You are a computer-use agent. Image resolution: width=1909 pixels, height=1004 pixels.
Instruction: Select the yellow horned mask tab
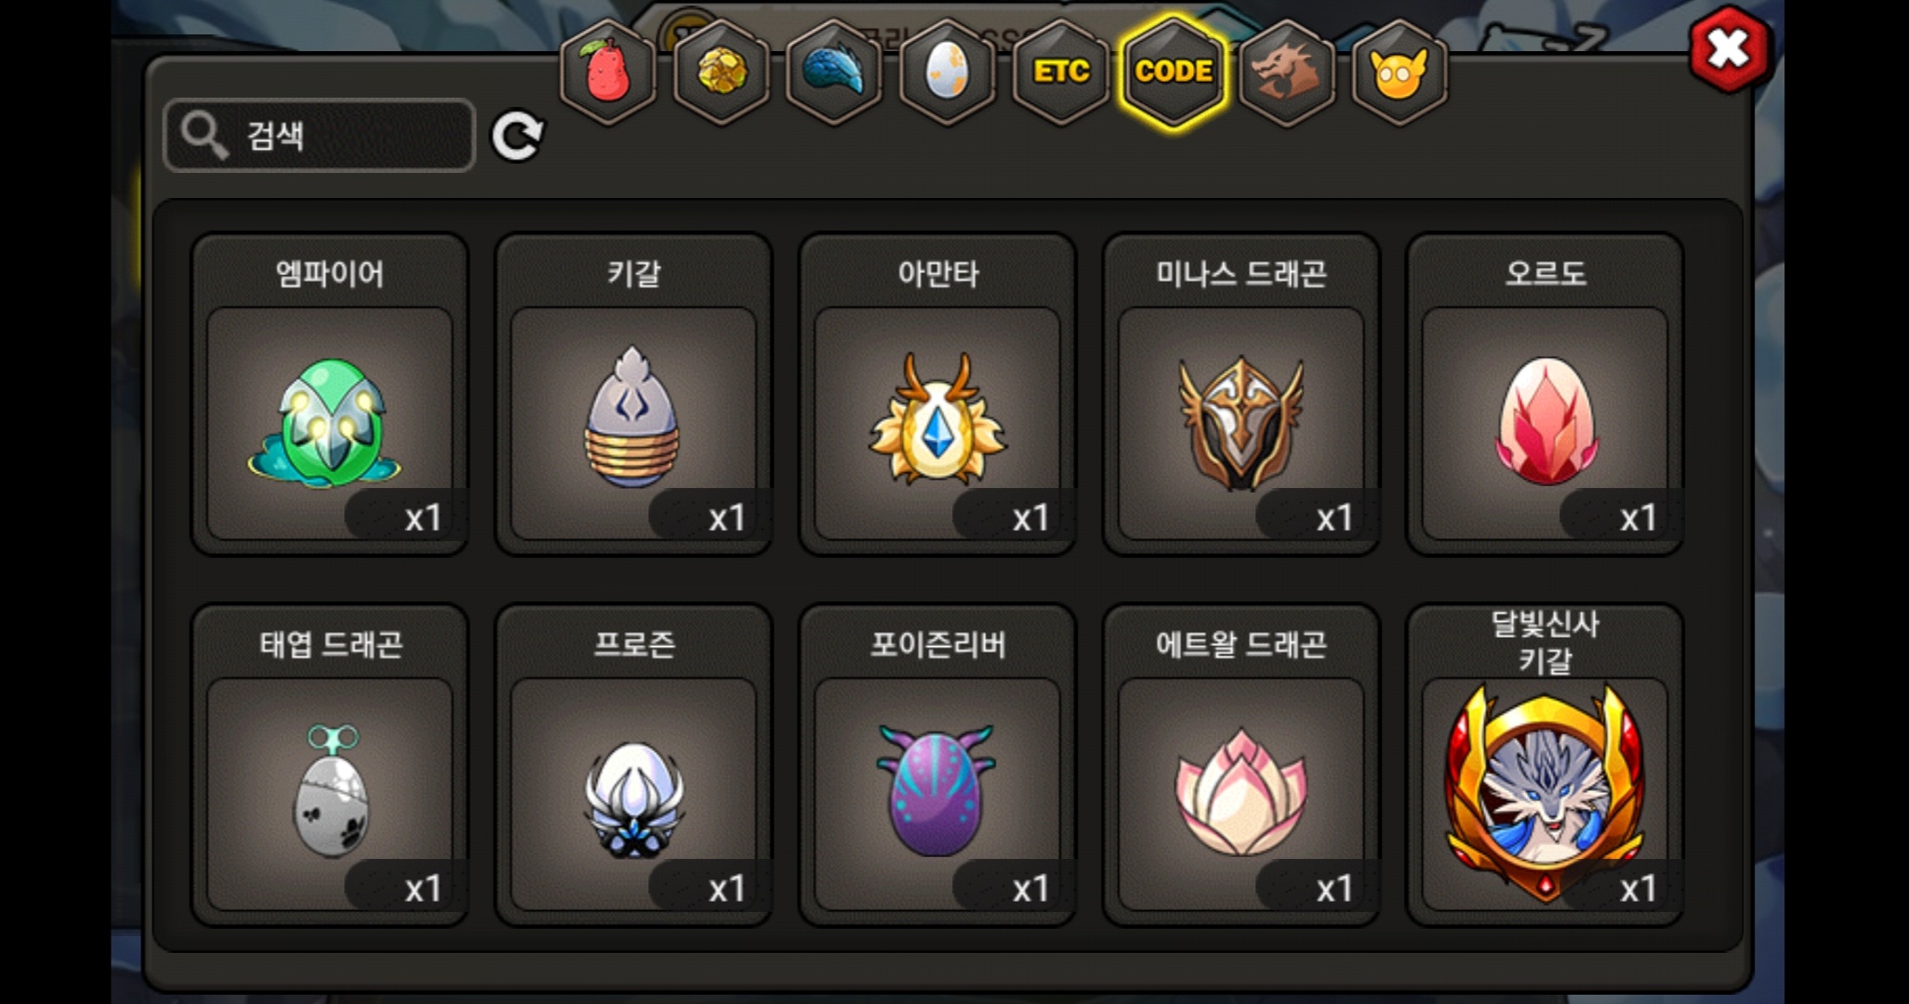coord(1399,73)
